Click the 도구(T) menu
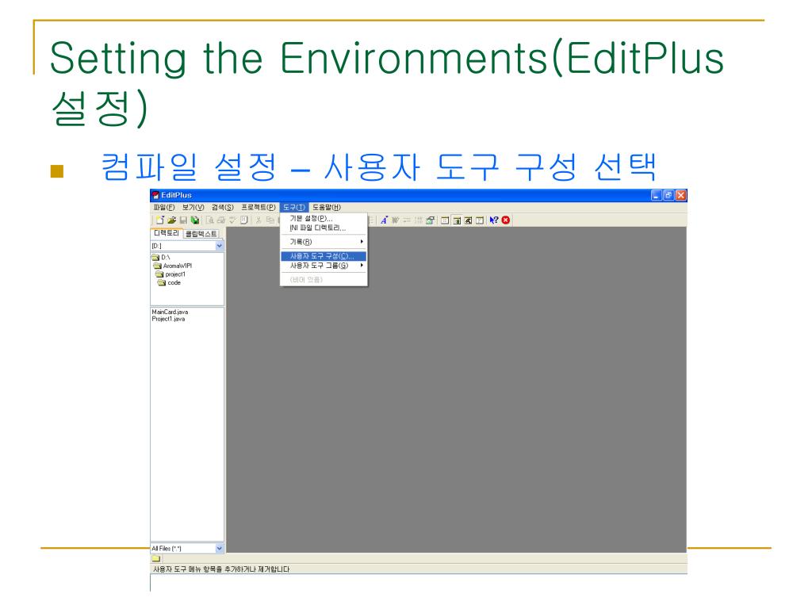This screenshot has width=812, height=609. click(x=293, y=207)
